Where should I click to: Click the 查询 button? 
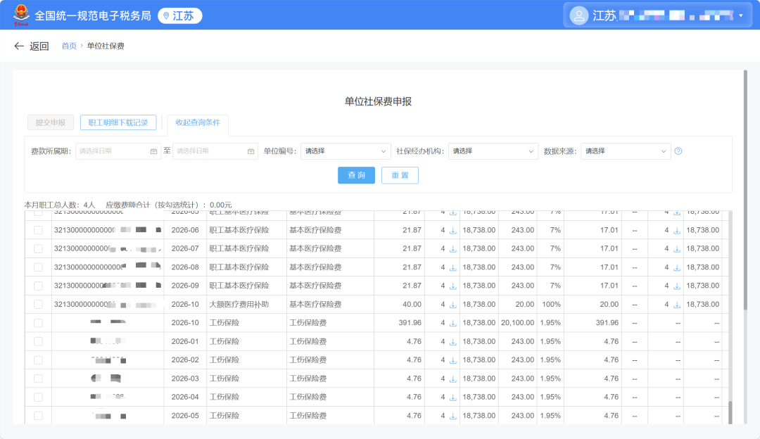click(x=356, y=175)
